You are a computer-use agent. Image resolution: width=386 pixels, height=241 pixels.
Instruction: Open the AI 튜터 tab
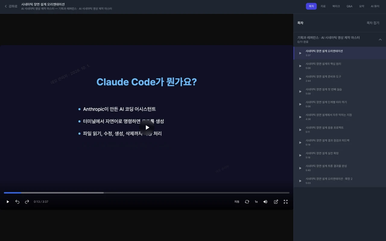pos(375,6)
